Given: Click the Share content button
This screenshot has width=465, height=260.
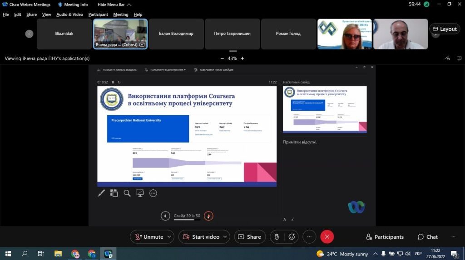Looking at the screenshot, I should (x=250, y=236).
